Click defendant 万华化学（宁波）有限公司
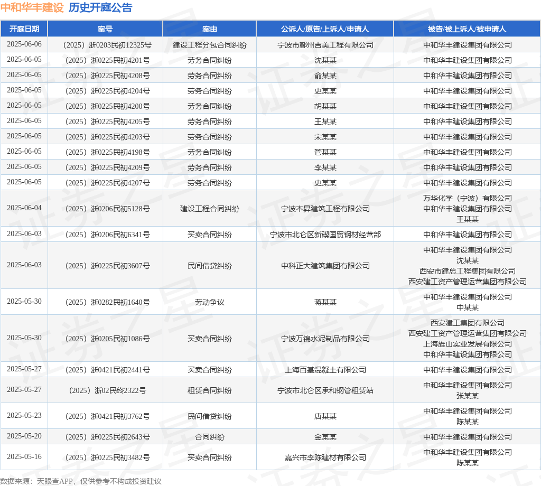The image size is (541, 486). (467, 198)
